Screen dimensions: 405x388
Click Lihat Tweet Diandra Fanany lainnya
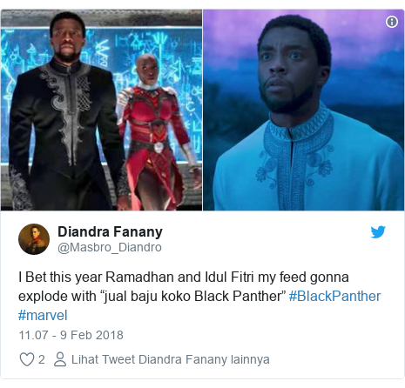click(171, 359)
